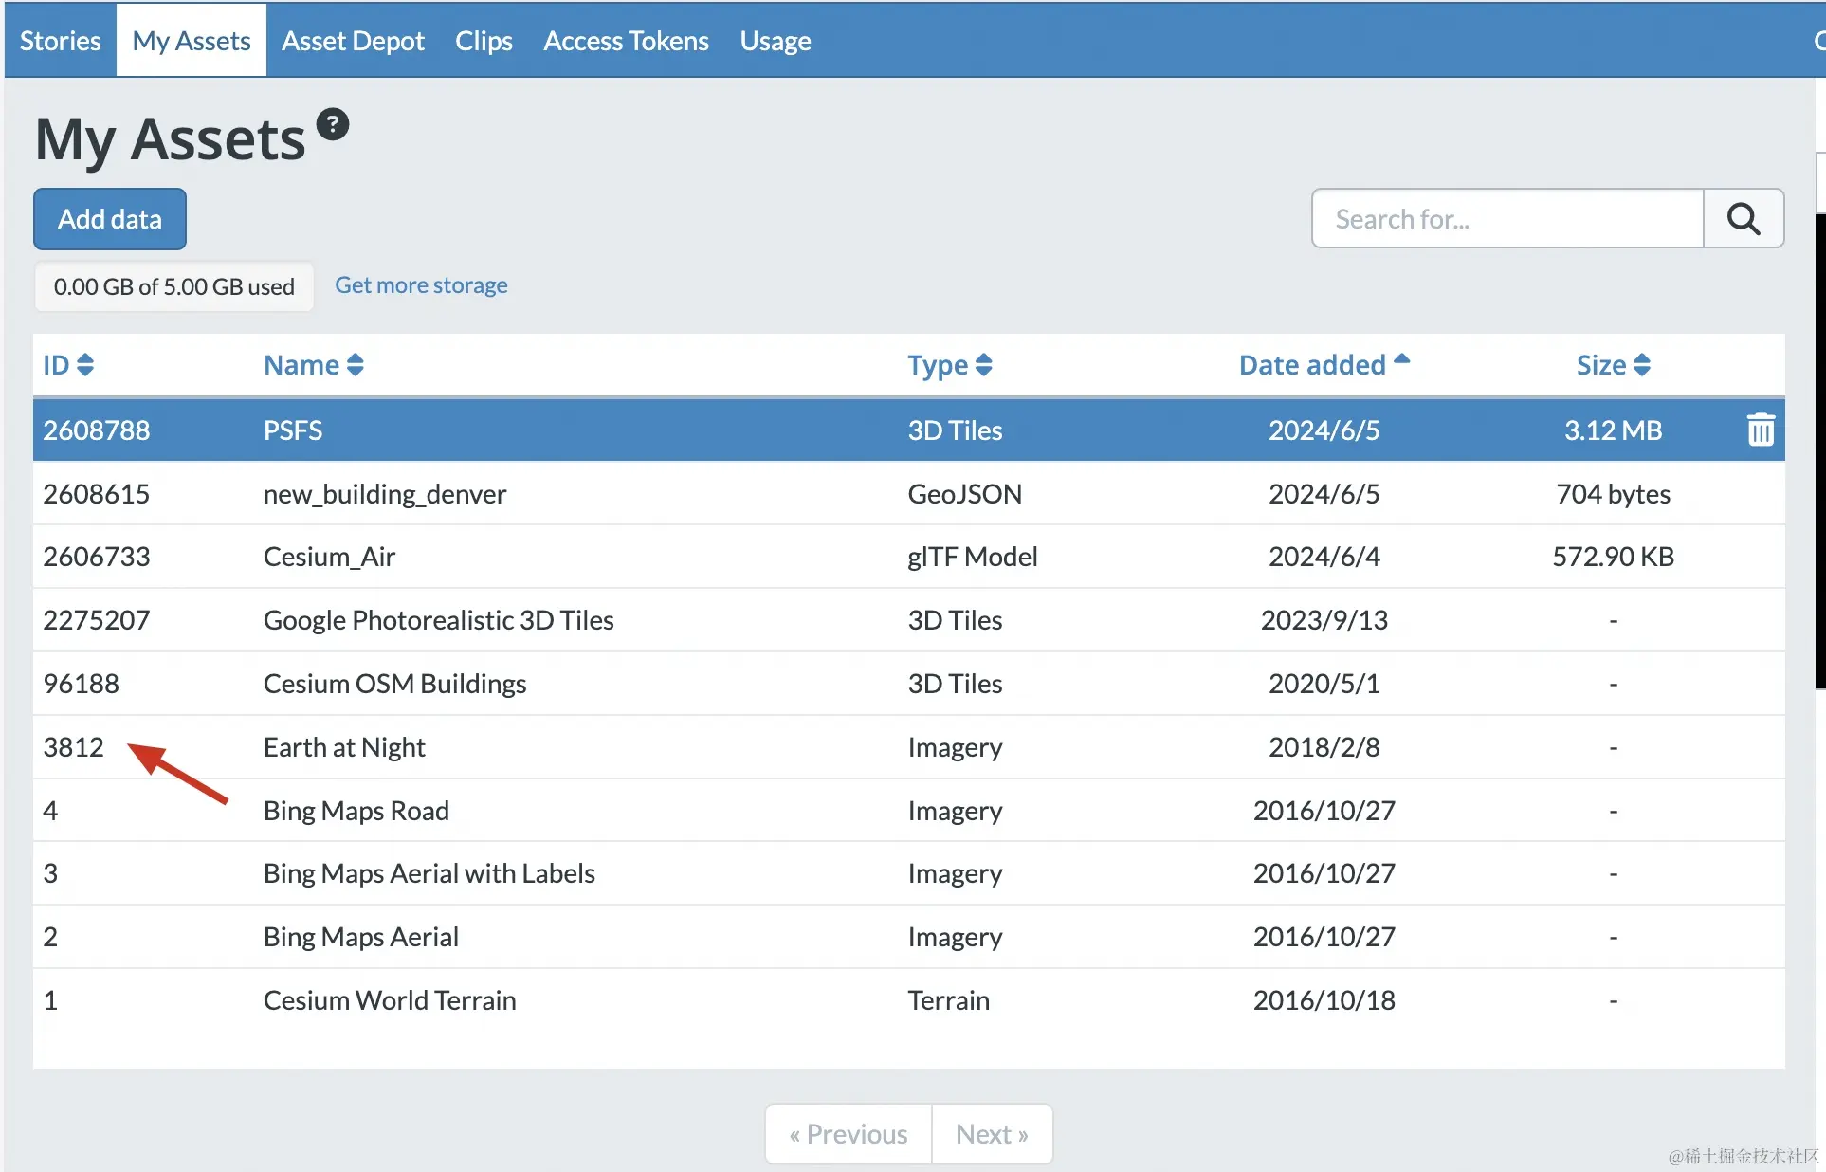
Task: Sort assets by Type column arrows
Action: [x=983, y=365]
